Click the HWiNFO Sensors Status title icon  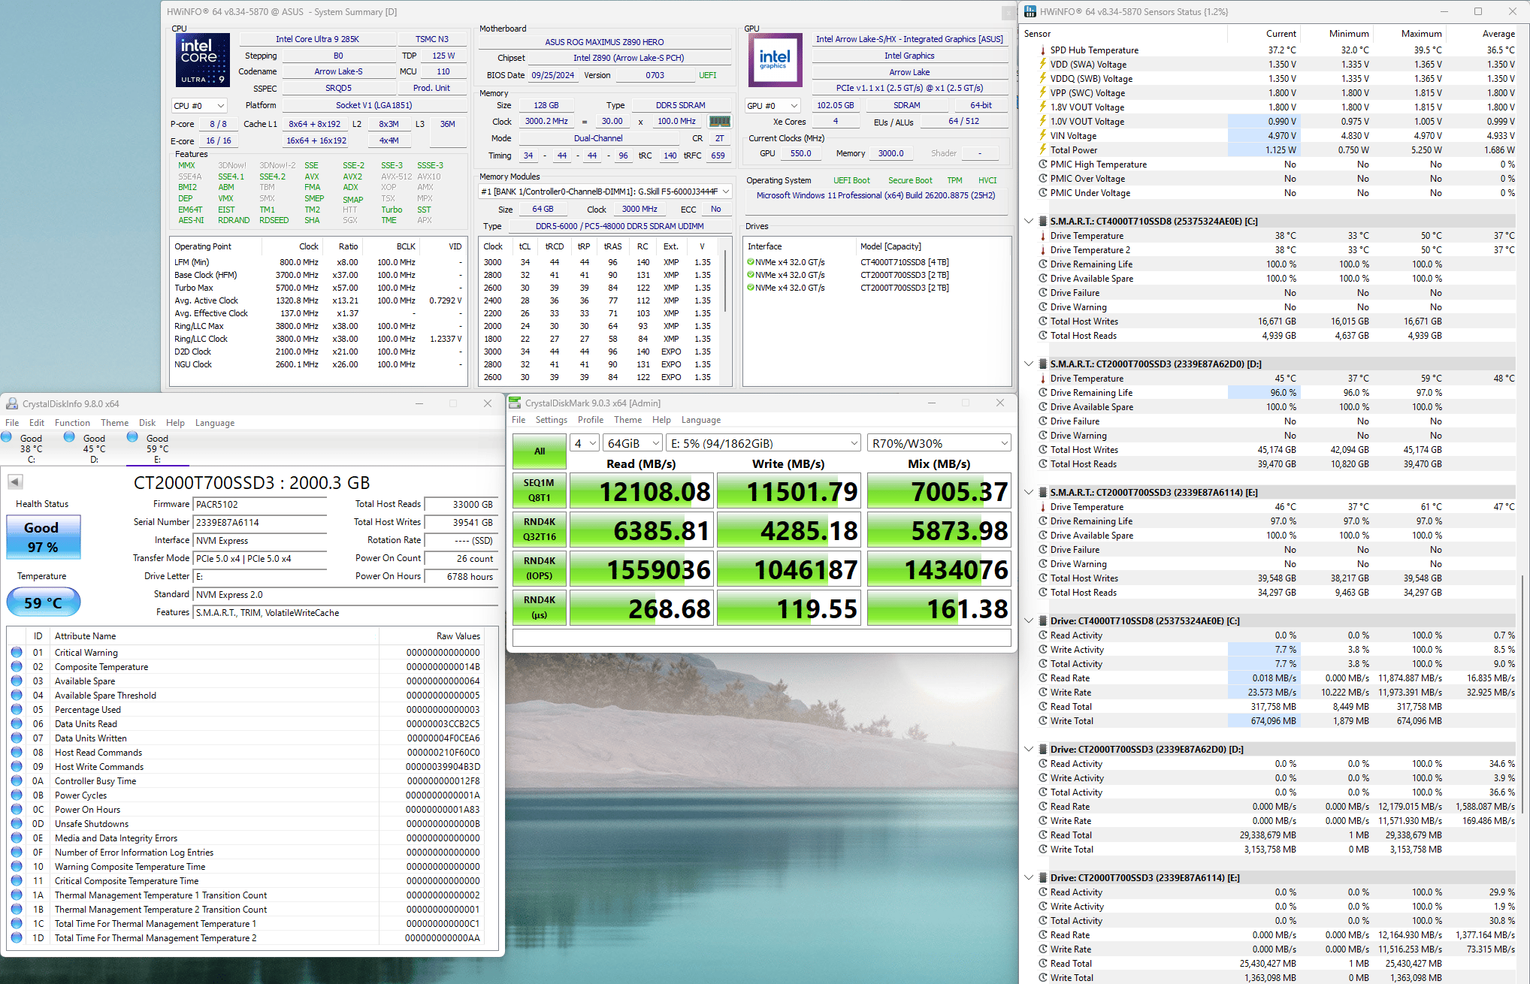[1030, 11]
